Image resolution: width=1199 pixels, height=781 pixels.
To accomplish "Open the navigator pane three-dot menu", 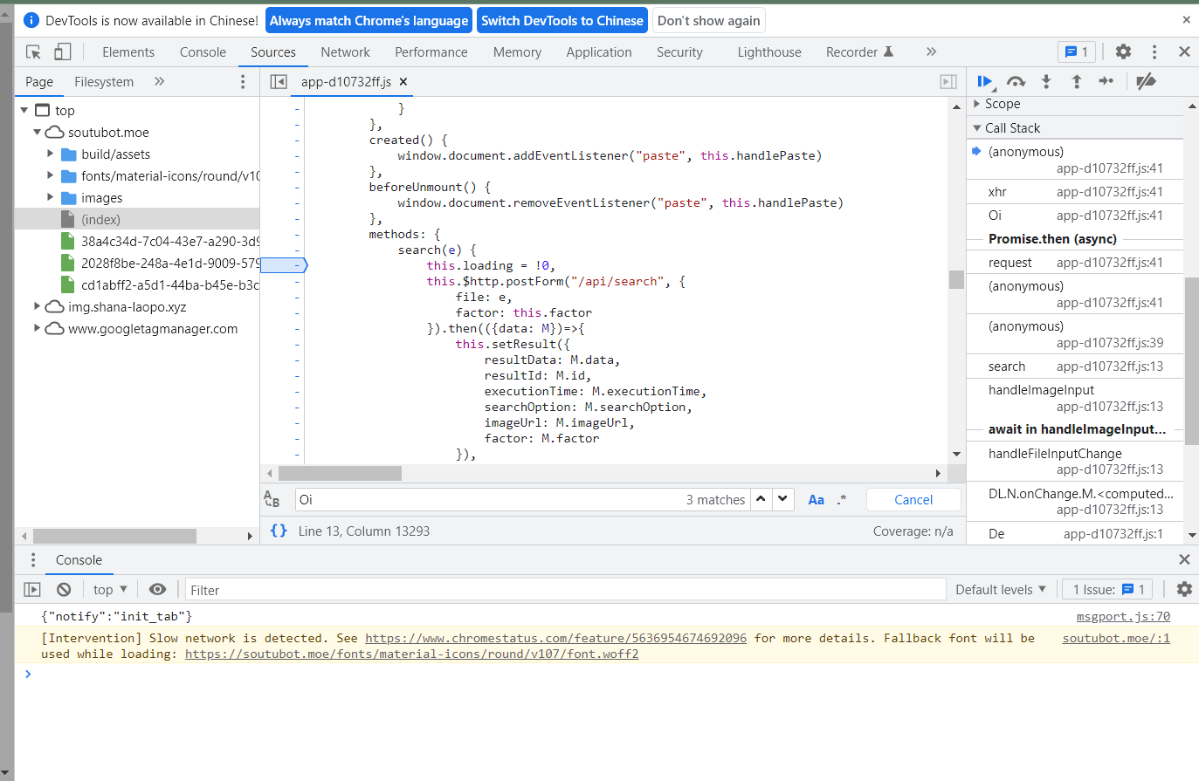I will (243, 82).
